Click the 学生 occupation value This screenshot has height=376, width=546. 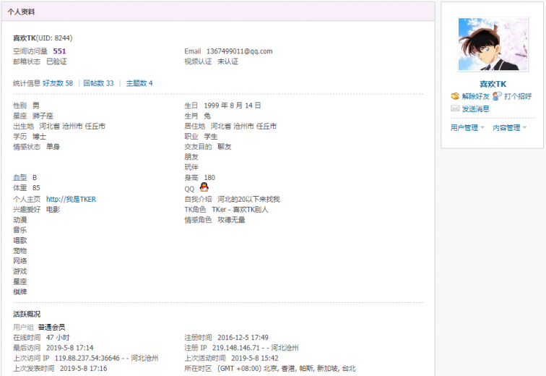211,136
